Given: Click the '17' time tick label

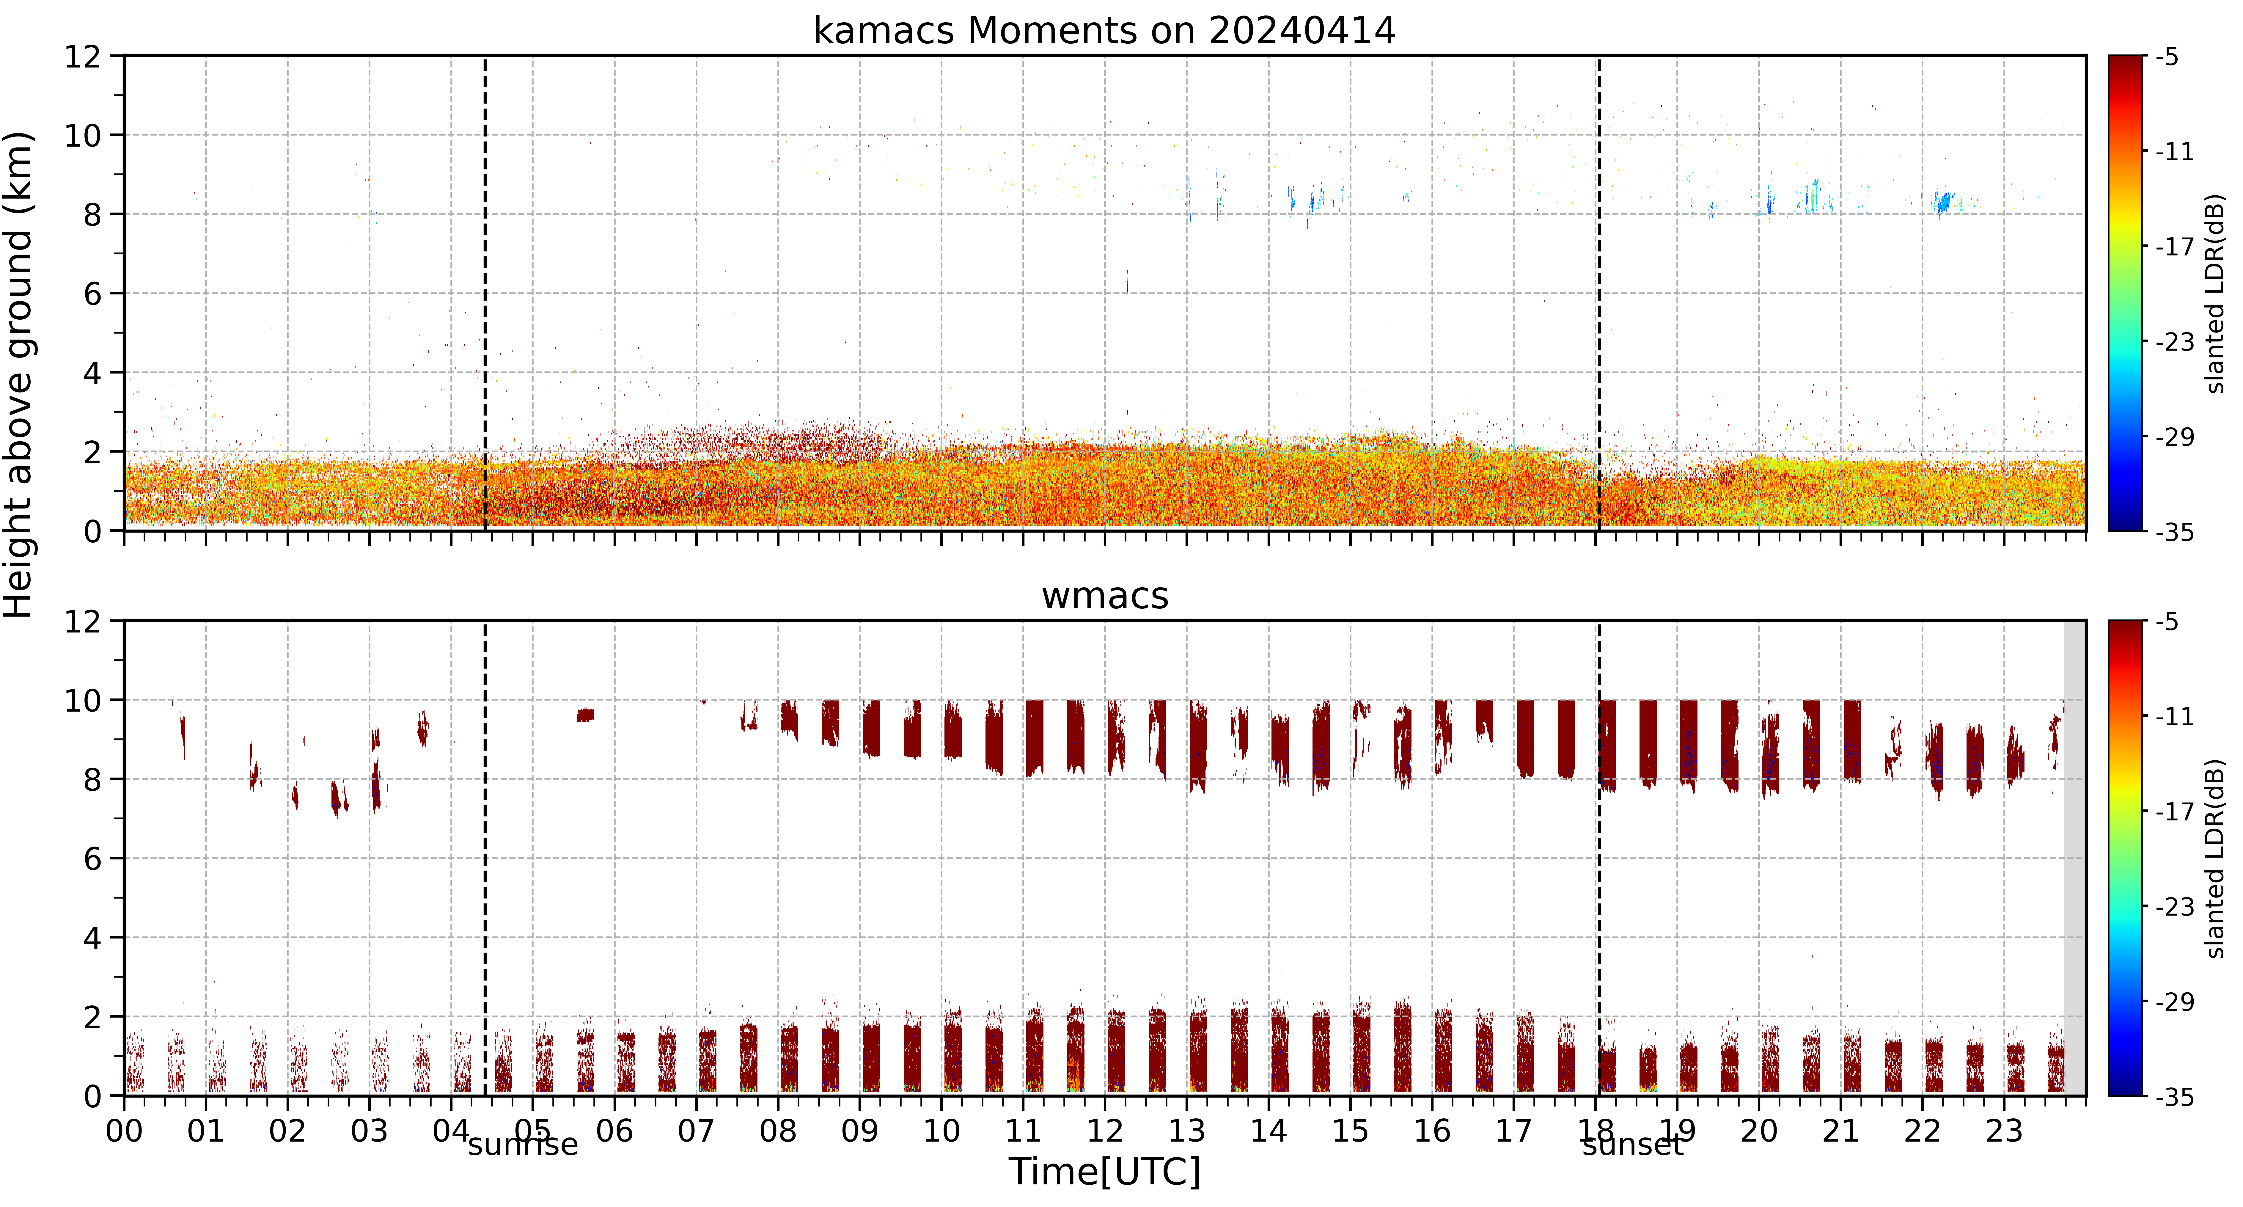Looking at the screenshot, I should pos(1514,1131).
